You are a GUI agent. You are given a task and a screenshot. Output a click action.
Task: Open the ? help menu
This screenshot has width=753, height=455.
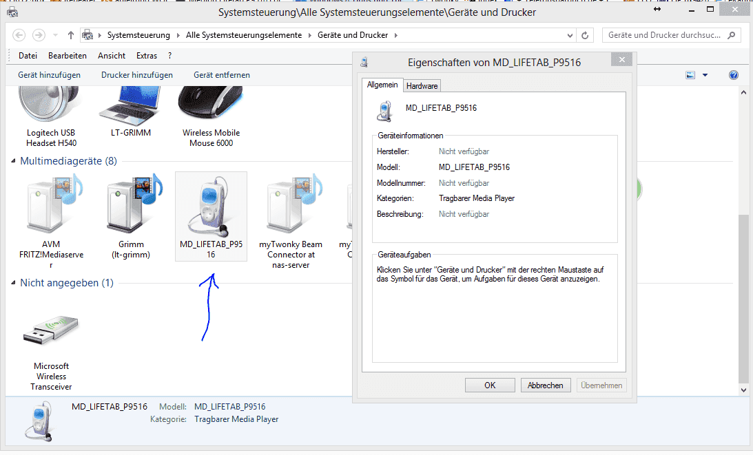tap(170, 56)
